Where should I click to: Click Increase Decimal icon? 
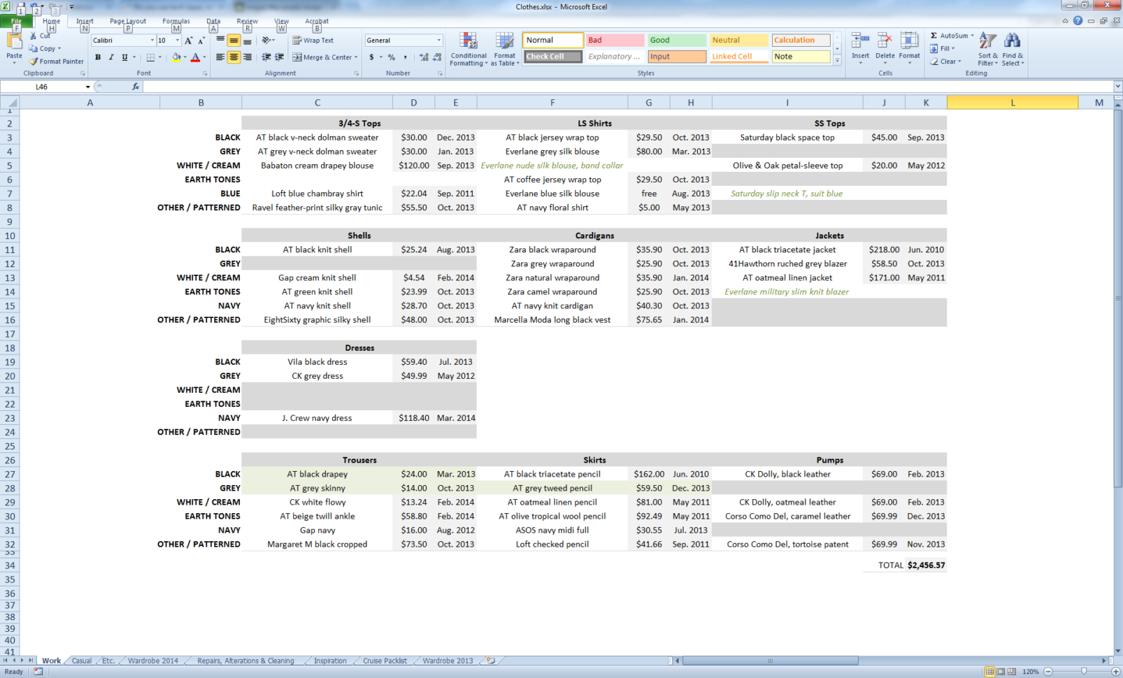pyautogui.click(x=424, y=57)
